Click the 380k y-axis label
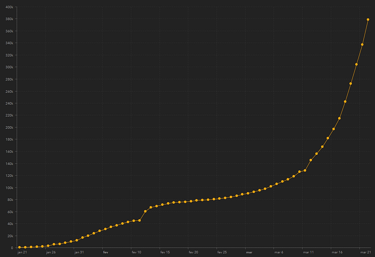Image resolution: width=375 pixels, height=257 pixels. tap(9, 19)
